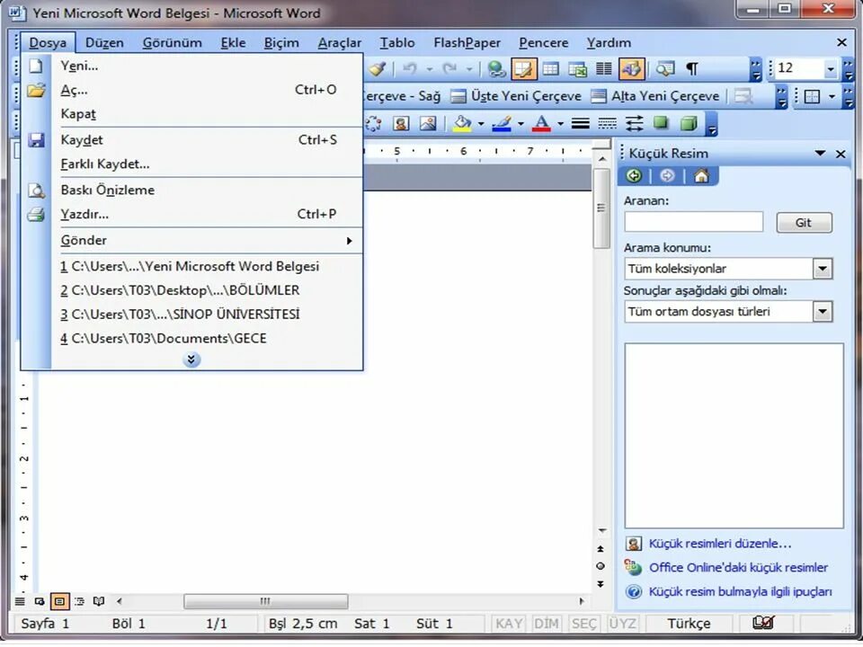
Task: Toggle Show/Hide paragraph marks ¶
Action: (692, 69)
